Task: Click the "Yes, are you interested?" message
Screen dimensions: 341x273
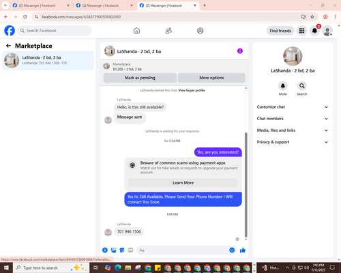Action: 218,152
